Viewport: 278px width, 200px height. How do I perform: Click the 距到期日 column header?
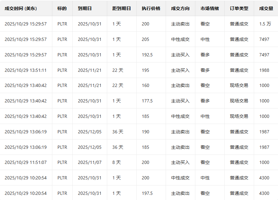[121, 8]
